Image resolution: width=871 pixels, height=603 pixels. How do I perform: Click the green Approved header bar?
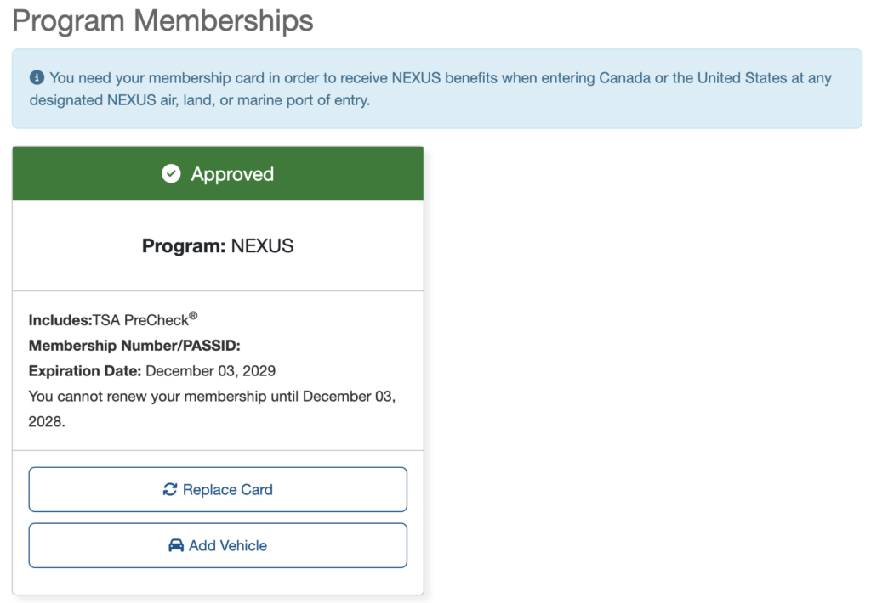pos(218,174)
